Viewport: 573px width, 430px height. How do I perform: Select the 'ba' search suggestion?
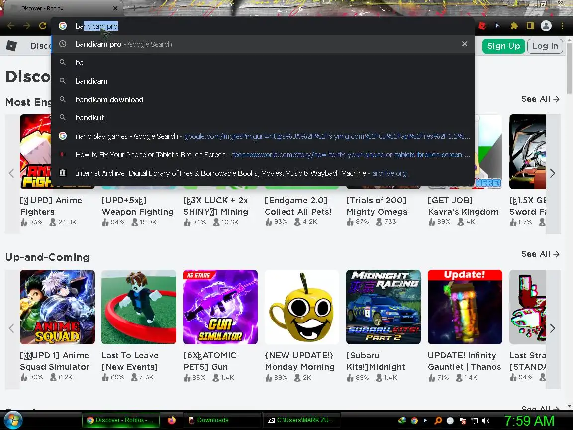point(263,63)
